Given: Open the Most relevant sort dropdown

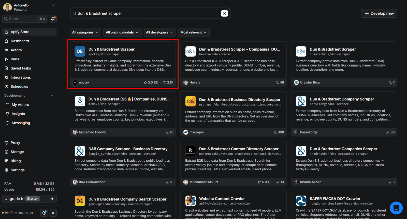Looking at the screenshot, I should tap(194, 32).
